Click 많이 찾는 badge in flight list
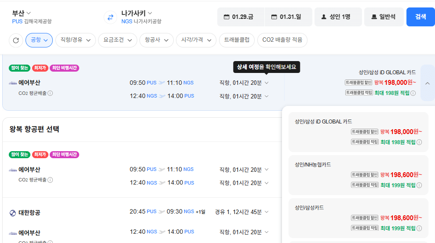The image size is (435, 243). 20,155
